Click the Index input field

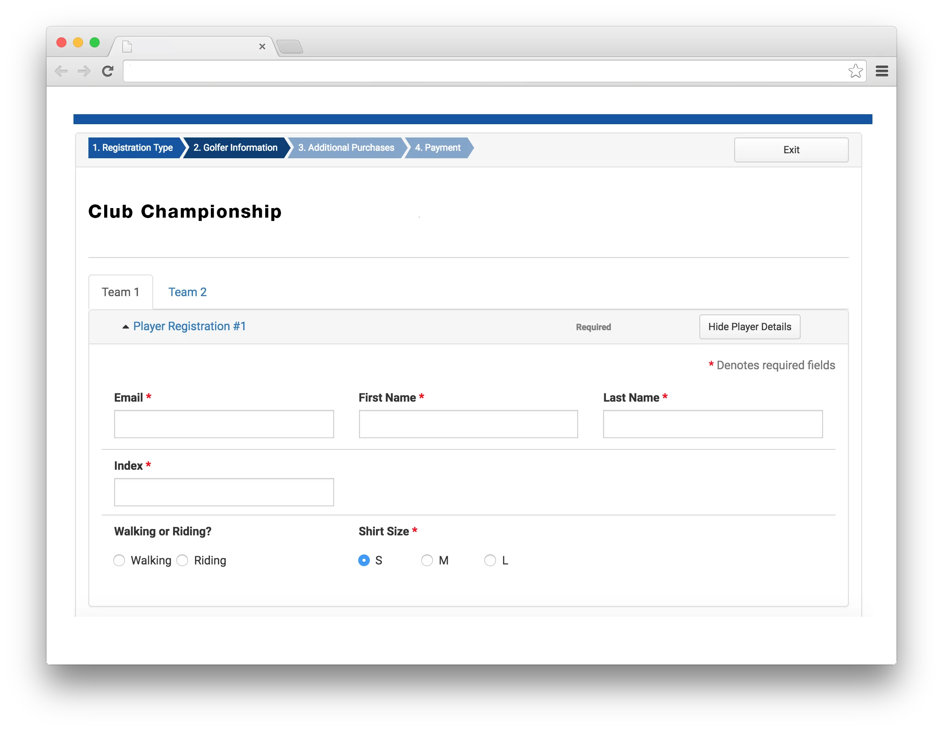point(224,492)
